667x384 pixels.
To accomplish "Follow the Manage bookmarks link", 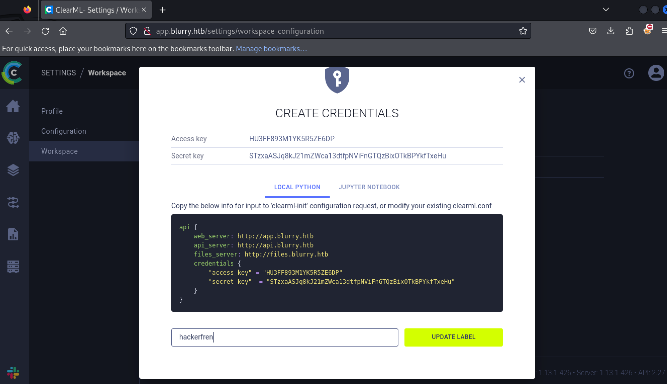I will [271, 49].
